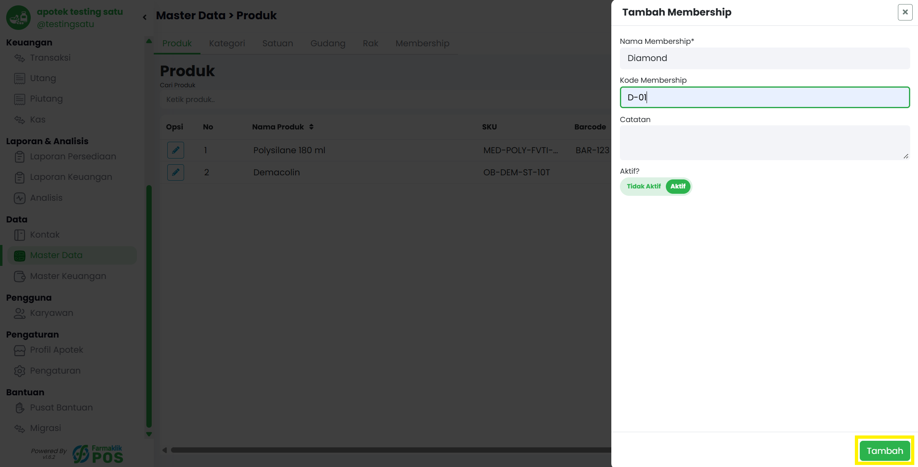The width and height of the screenshot is (918, 467).
Task: Click the Farmaklik POS logo
Action: (98, 454)
